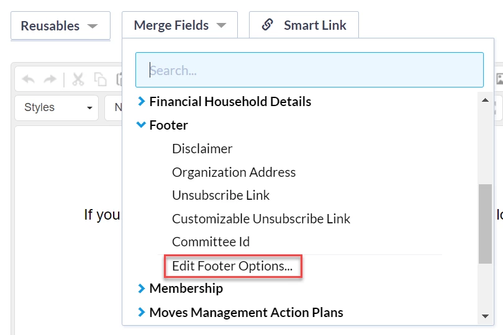
Task: Insert the Disclaimer merge field
Action: [202, 148]
